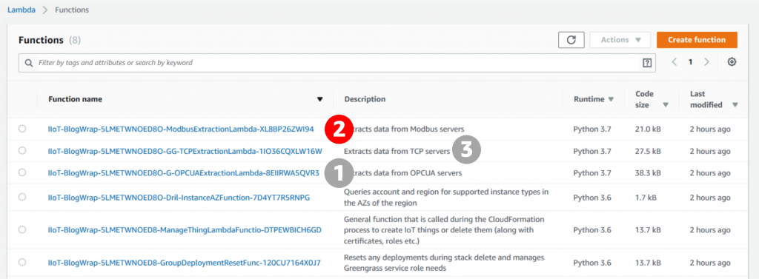Click the 27.5 kB code size cell
The width and height of the screenshot is (759, 279).
tap(648, 152)
